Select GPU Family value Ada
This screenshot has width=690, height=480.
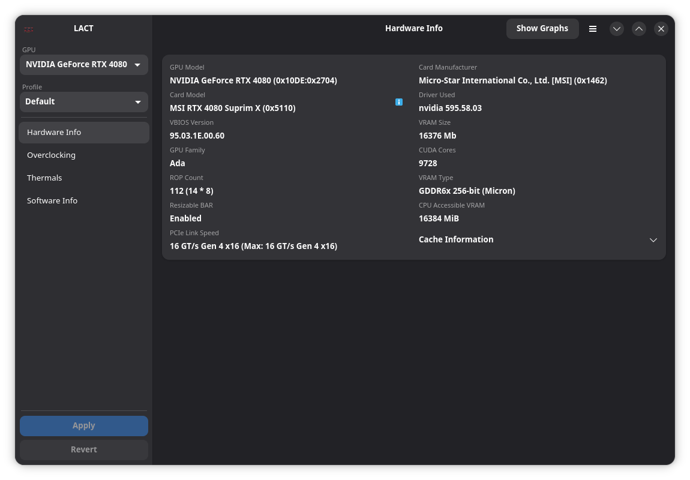click(178, 163)
